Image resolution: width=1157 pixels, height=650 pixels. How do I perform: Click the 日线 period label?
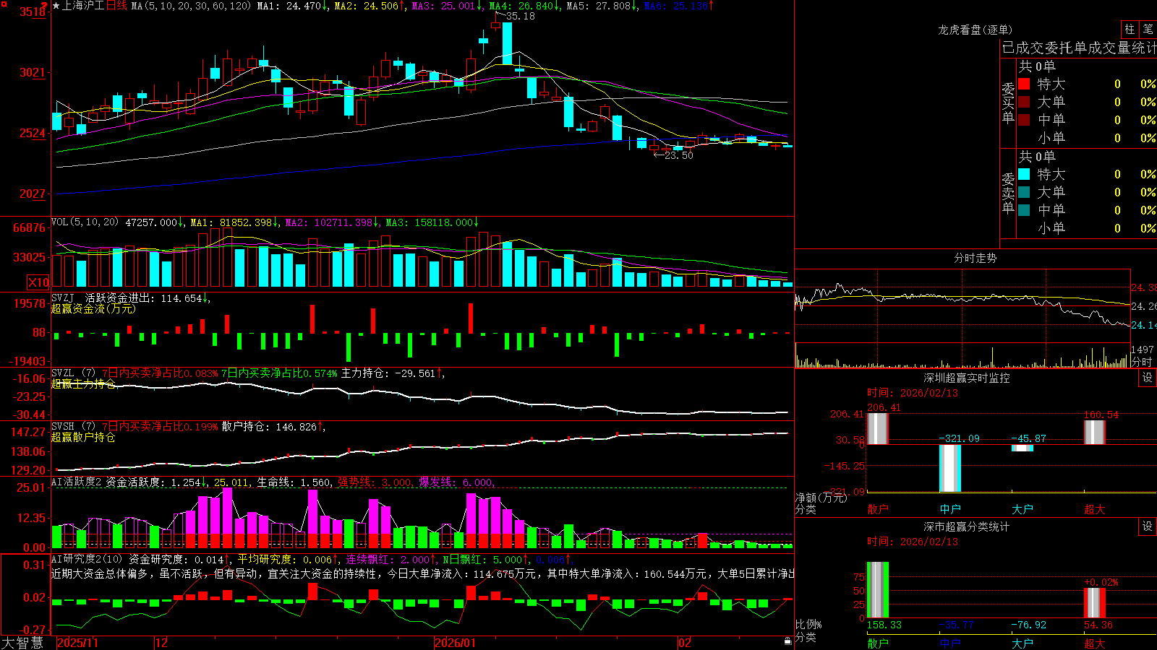116,6
